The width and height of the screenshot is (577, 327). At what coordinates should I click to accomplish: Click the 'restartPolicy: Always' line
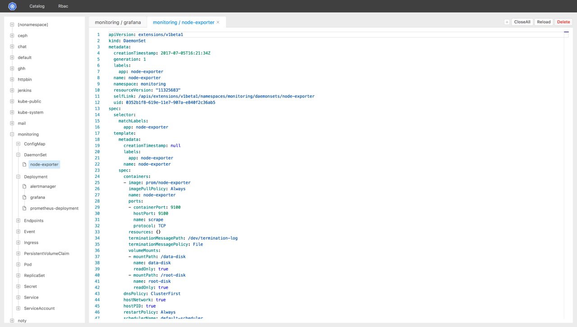click(x=150, y=312)
